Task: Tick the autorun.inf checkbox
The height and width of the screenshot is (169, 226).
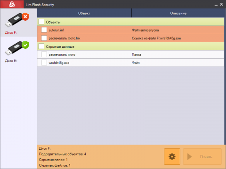Action: pos(44,30)
